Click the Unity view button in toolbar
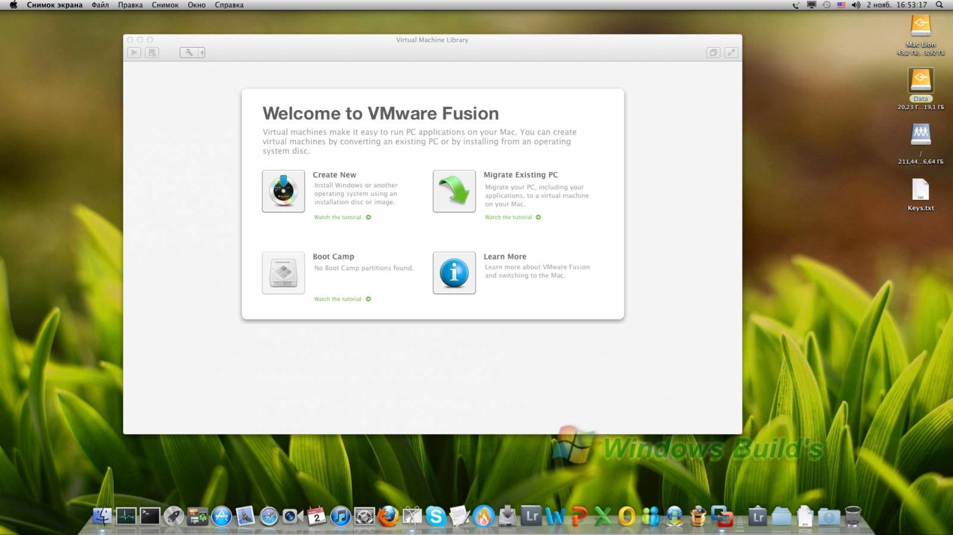The width and height of the screenshot is (953, 535). [x=713, y=52]
